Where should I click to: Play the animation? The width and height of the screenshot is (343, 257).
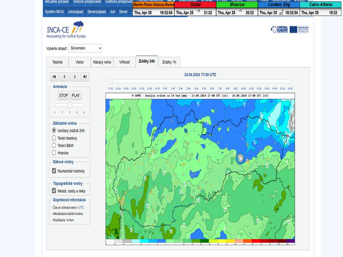pyautogui.click(x=76, y=95)
